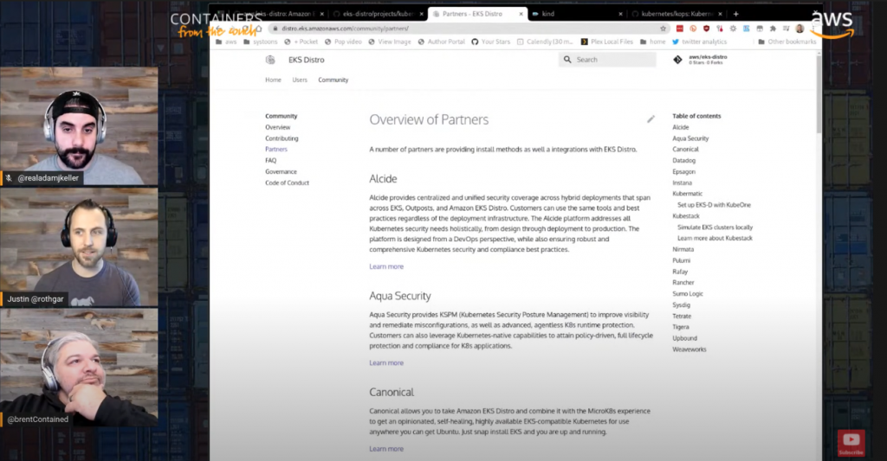The image size is (887, 461).
Task: Click Learn more under Canonical
Action: click(x=386, y=449)
